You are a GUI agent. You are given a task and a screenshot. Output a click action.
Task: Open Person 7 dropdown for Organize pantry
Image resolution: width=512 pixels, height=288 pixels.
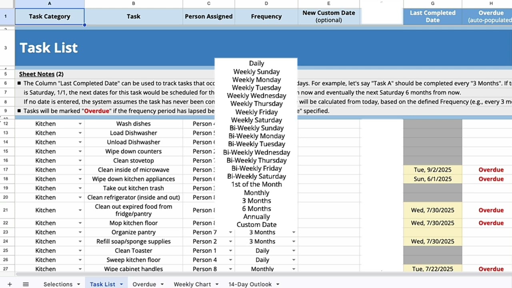coord(230,232)
